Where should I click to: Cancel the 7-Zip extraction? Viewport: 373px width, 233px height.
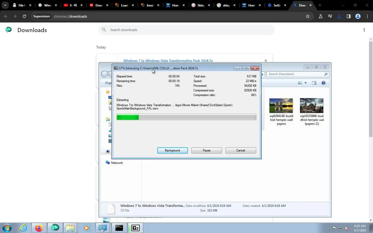point(241,150)
